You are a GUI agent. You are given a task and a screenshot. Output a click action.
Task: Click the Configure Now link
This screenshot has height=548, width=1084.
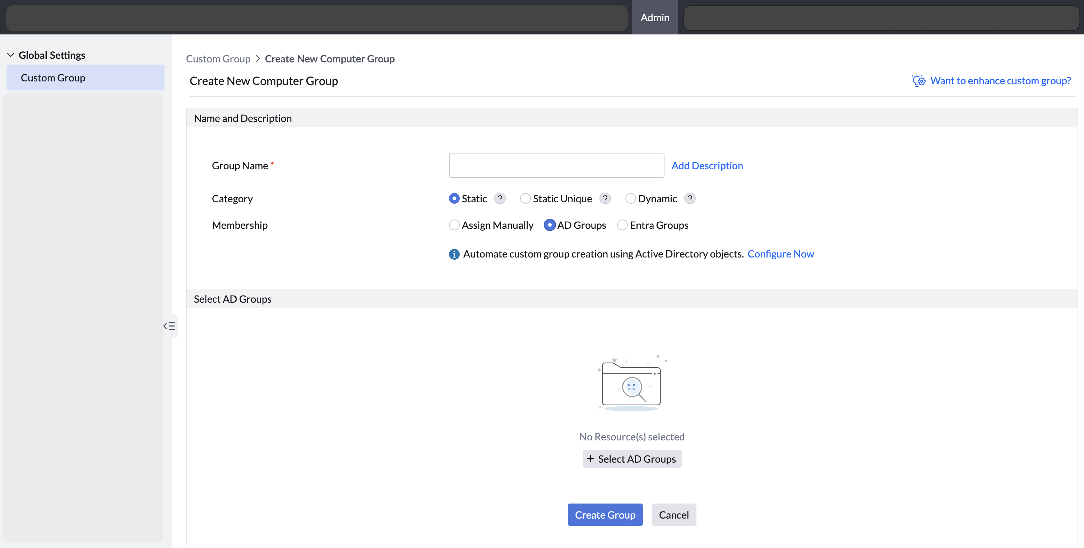(x=780, y=254)
